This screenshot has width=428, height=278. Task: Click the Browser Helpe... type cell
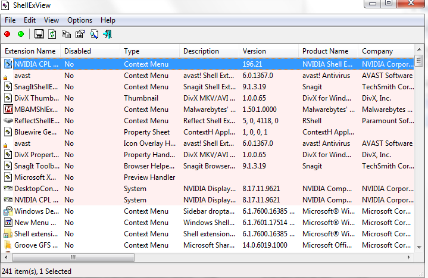[x=149, y=166]
